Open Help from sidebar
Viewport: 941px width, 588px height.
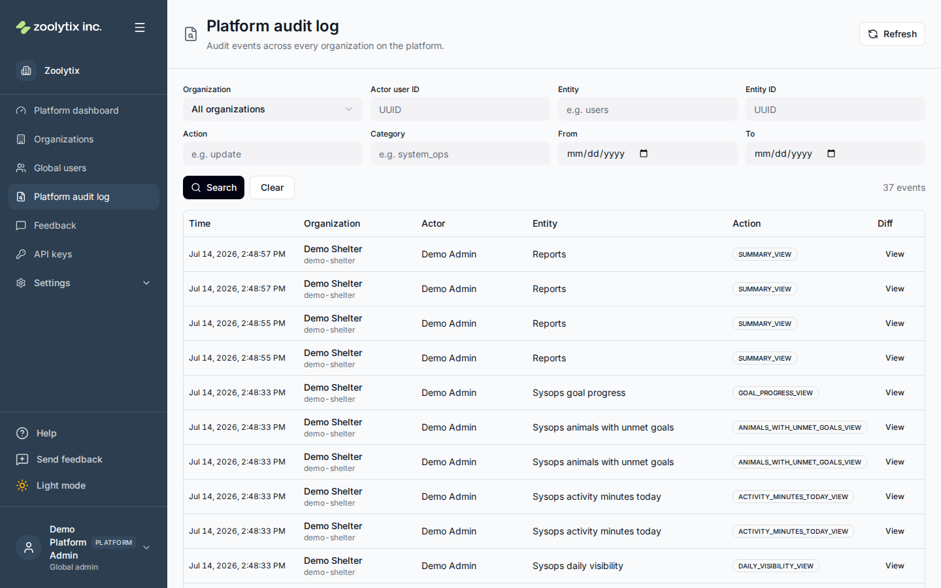coord(84,433)
